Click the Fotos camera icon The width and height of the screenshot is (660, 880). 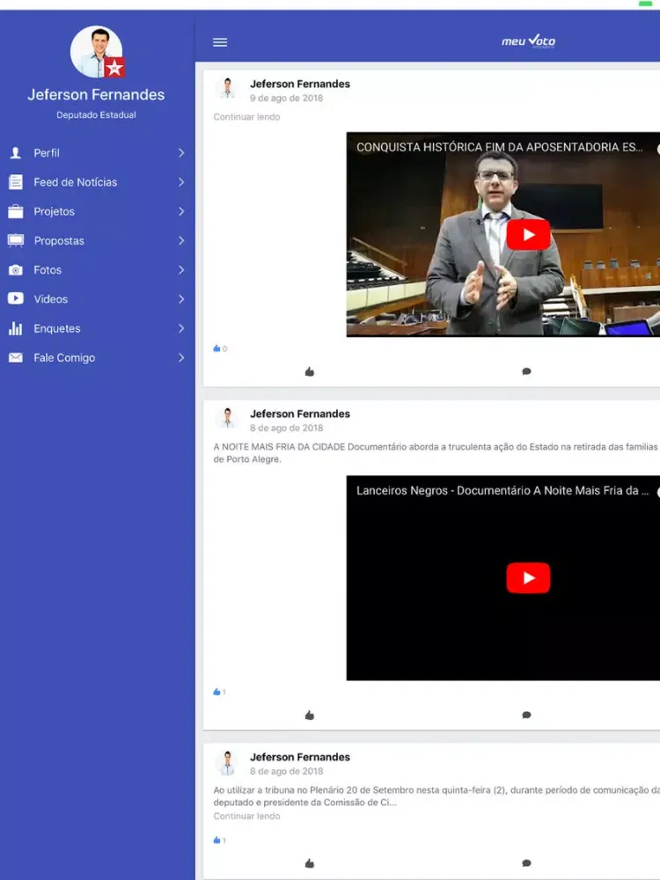click(x=16, y=270)
